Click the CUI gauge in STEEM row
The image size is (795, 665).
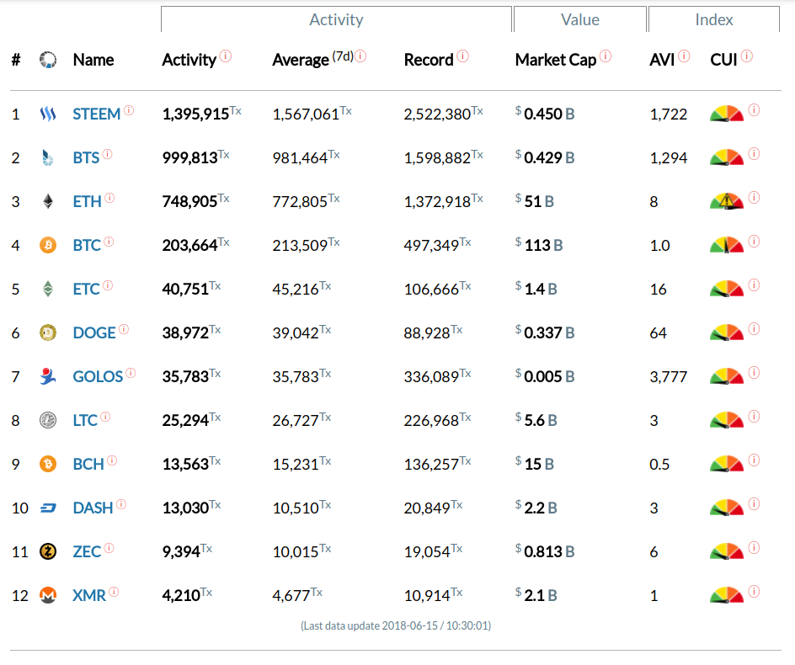[x=727, y=114]
